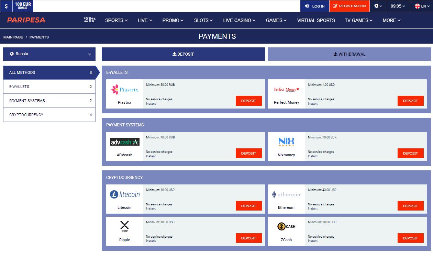
Task: Deposit with Perfect Money
Action: (410, 101)
